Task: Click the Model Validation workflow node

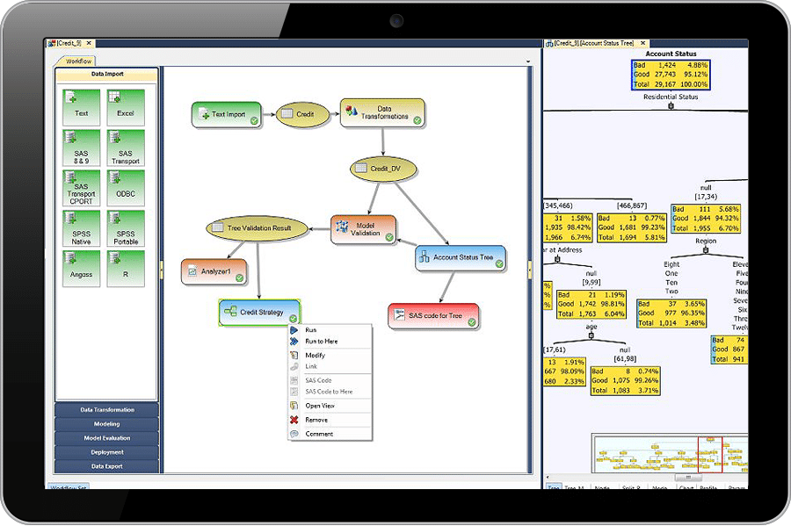Action: coord(363,229)
